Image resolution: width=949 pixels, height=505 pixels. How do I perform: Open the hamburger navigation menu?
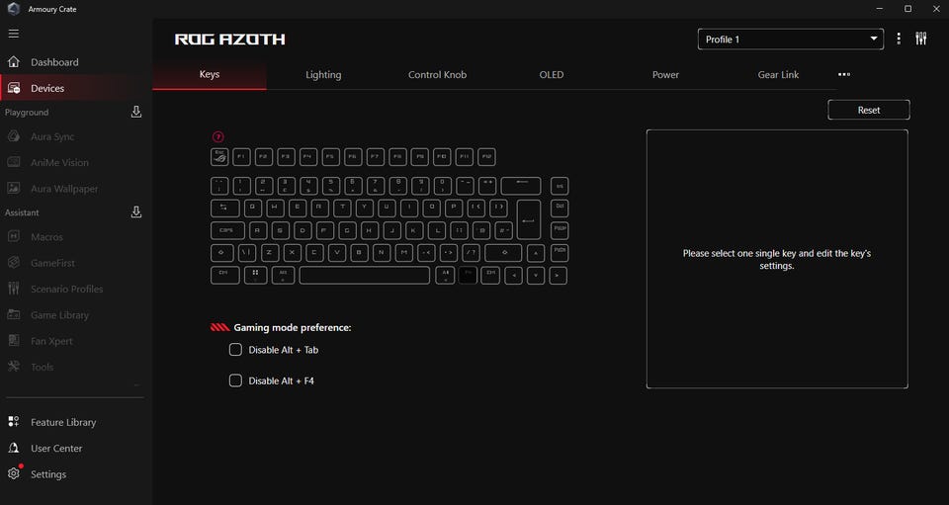point(13,34)
